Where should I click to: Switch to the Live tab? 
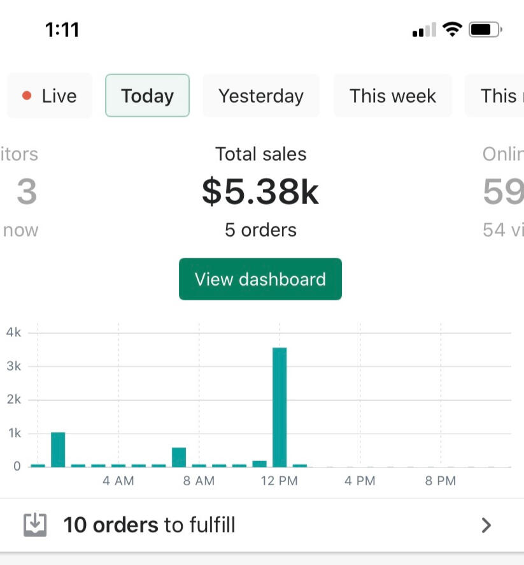50,96
